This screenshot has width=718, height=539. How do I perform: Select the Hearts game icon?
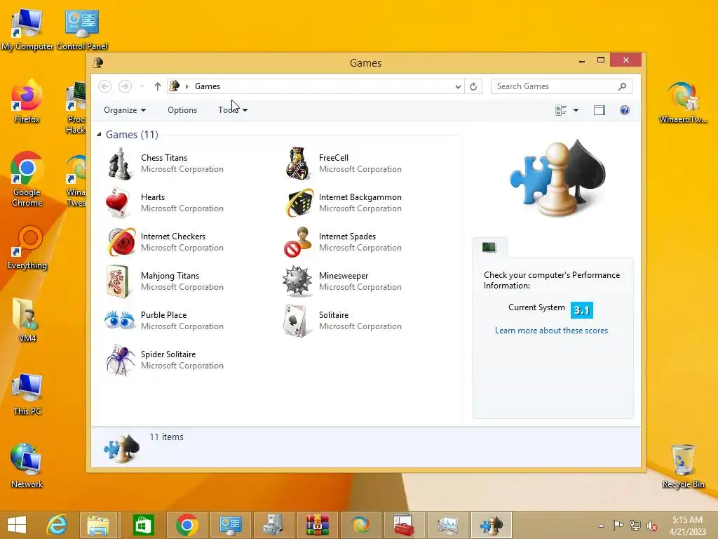point(119,203)
